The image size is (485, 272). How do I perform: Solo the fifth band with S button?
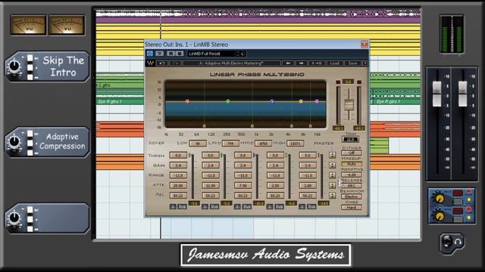(302, 206)
